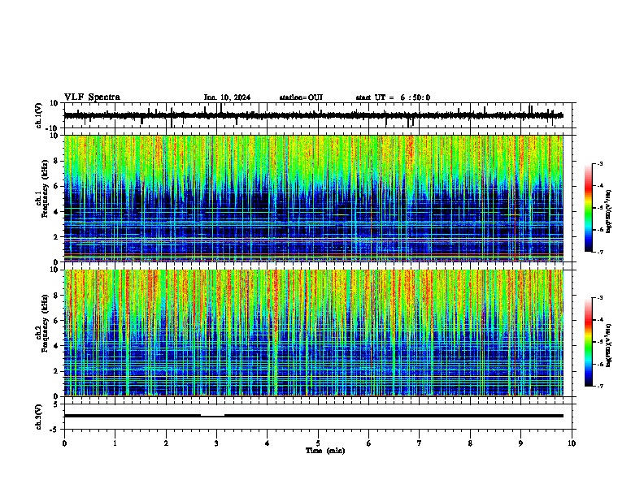Click the date label 'Jan. 10, 2024'
Viewport: 644px width, 497px height.
pyautogui.click(x=227, y=97)
